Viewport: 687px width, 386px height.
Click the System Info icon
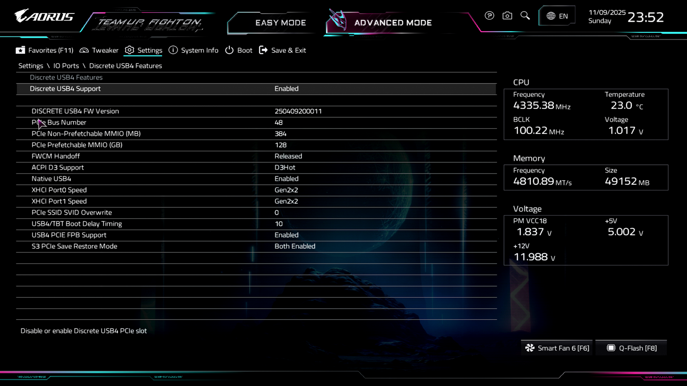pyautogui.click(x=173, y=50)
